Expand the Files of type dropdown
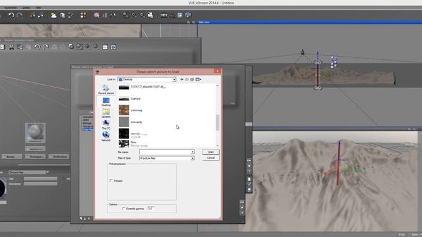Image resolution: width=422 pixels, height=237 pixels. click(192, 158)
